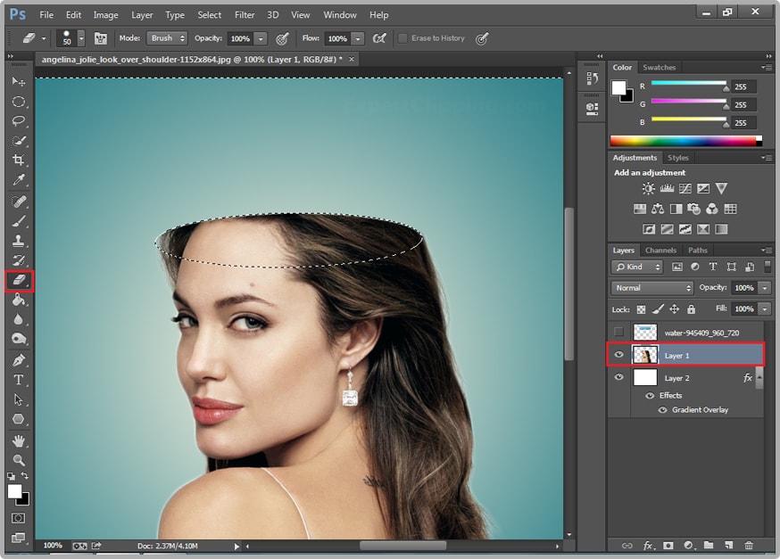Activate the Zoom tool
This screenshot has width=780, height=559.
[19, 461]
